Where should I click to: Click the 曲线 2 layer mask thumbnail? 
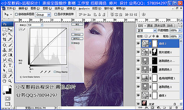pyautogui.click(x=155, y=43)
